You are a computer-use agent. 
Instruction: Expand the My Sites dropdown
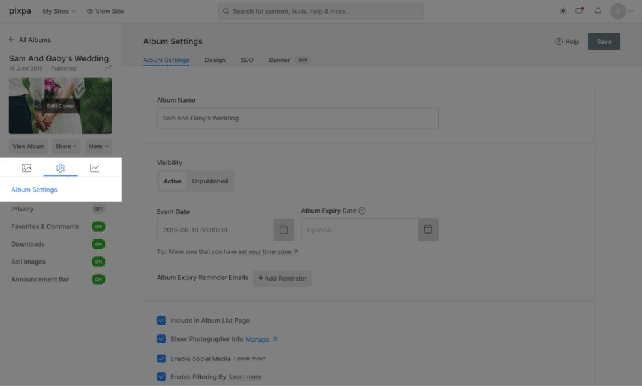(59, 11)
